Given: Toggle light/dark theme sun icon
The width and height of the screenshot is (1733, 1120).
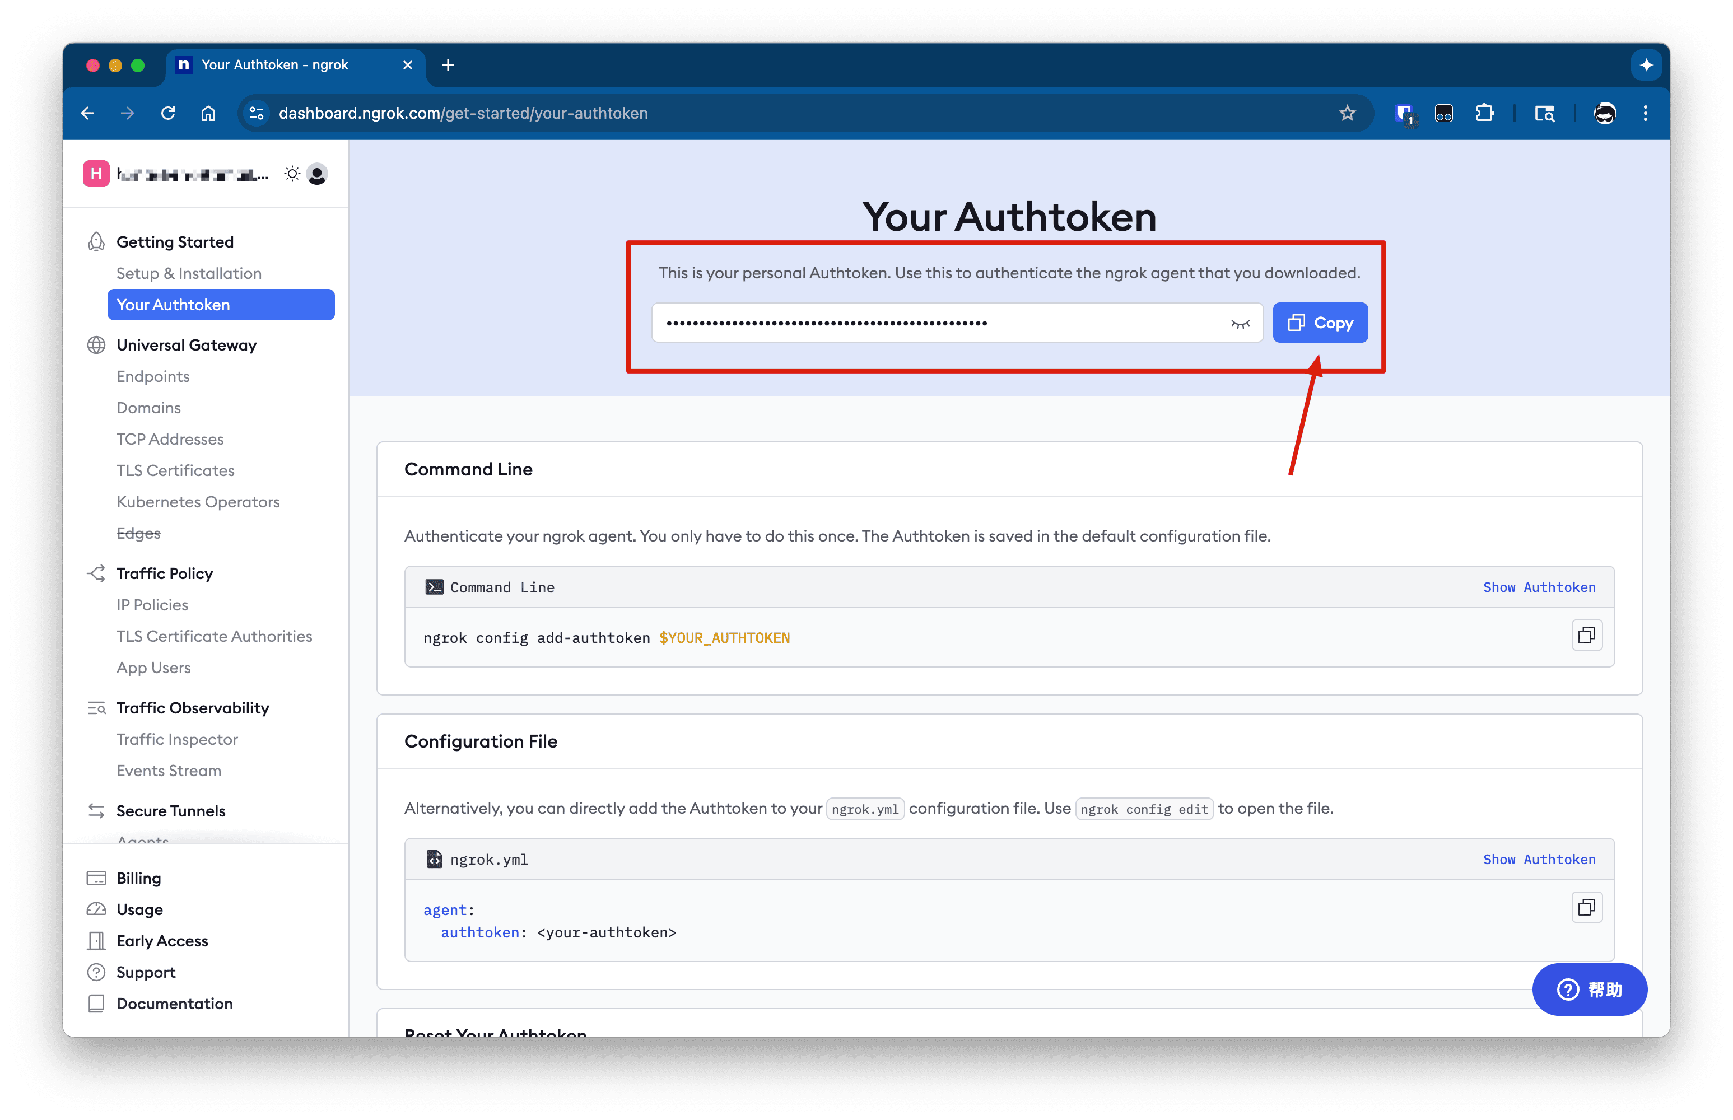Looking at the screenshot, I should pos(292,174).
